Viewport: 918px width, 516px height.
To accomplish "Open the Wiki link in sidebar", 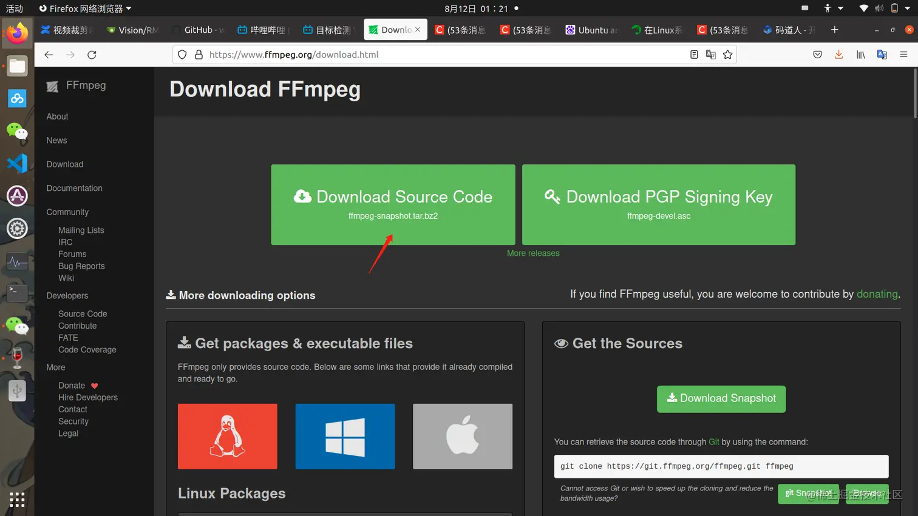I will point(66,278).
